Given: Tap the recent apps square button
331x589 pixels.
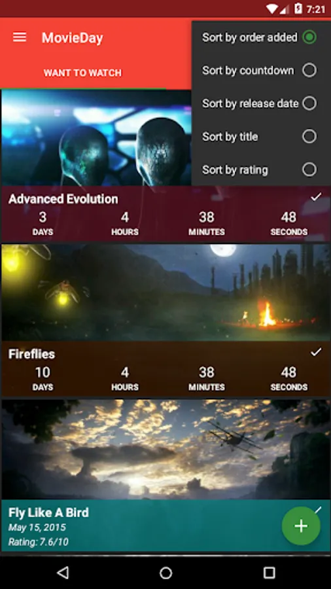Looking at the screenshot, I should [269, 573].
